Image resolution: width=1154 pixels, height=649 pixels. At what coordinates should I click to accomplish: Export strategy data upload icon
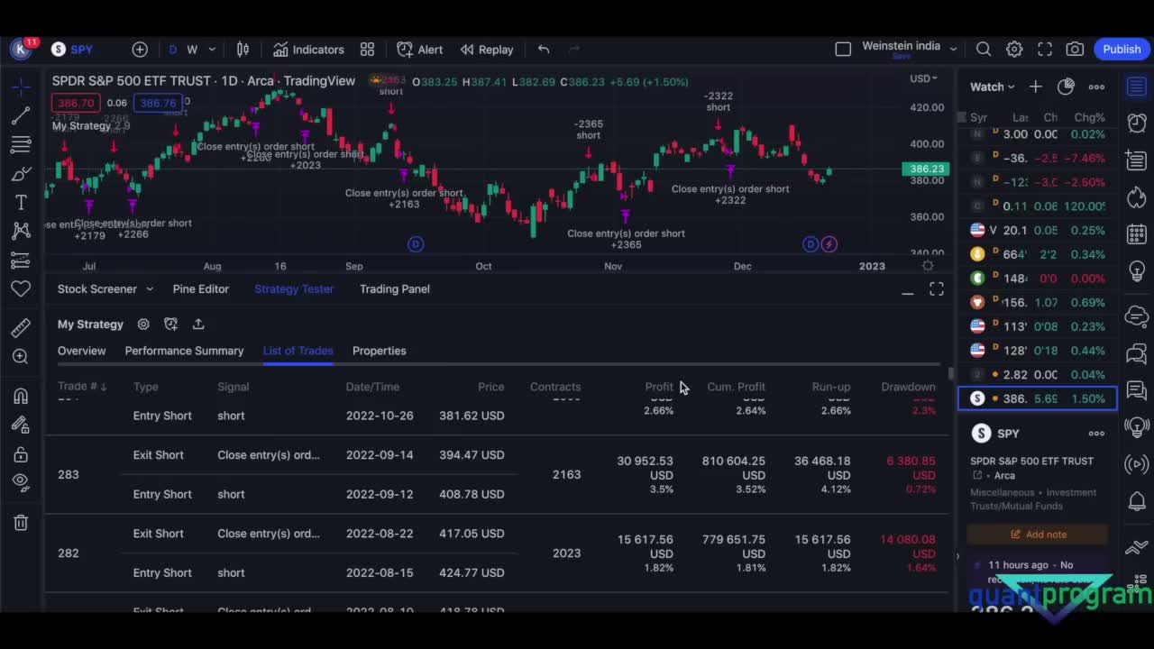coord(198,324)
